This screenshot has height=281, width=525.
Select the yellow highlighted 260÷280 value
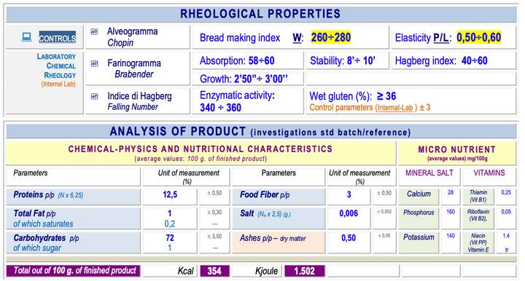[x=330, y=37]
